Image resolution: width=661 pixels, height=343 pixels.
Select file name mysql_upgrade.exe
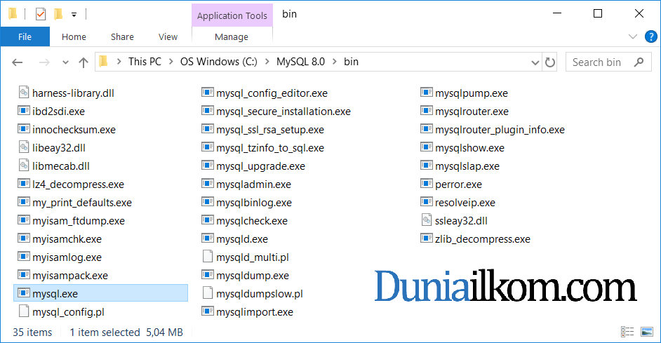(261, 166)
